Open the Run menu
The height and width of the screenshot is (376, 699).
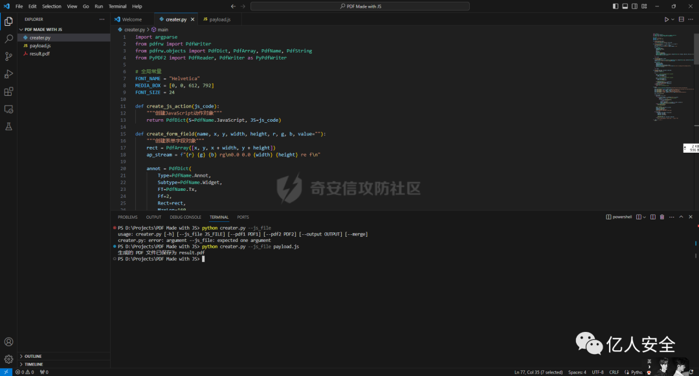[99, 6]
